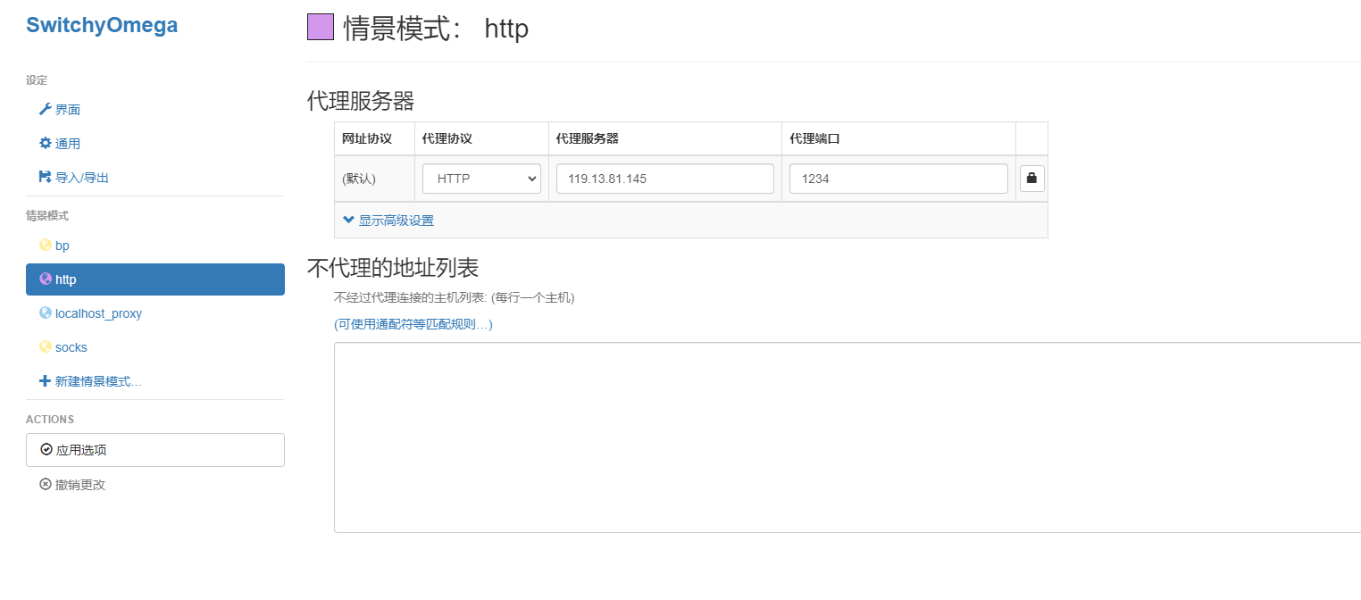This screenshot has width=1361, height=600.
Task: Open the 可使用通配符等匹配规则 link
Action: (x=413, y=325)
